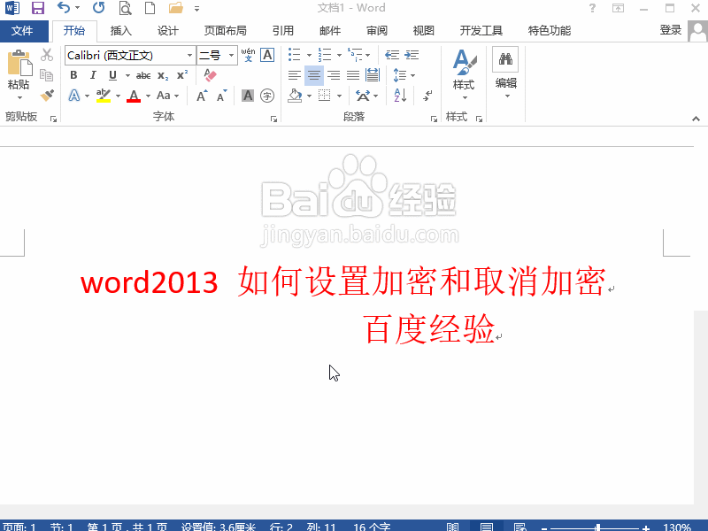708x531 pixels.
Task: Switch to the 设计 Design tab
Action: 167,31
